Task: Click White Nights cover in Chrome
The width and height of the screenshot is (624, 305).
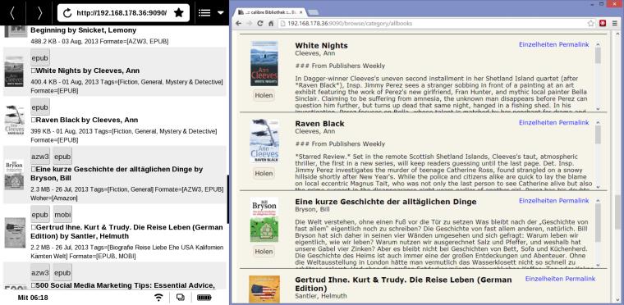Action: (x=264, y=64)
